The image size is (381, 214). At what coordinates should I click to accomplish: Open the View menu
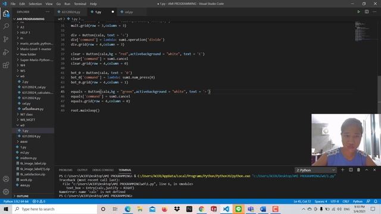pyautogui.click(x=49, y=4)
